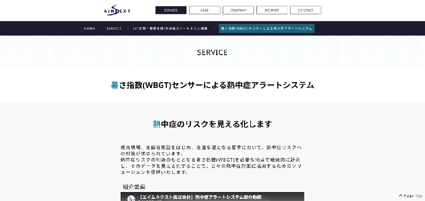This screenshot has width=425, height=201.
Task: Jump back using the Page Top link
Action: point(411,196)
